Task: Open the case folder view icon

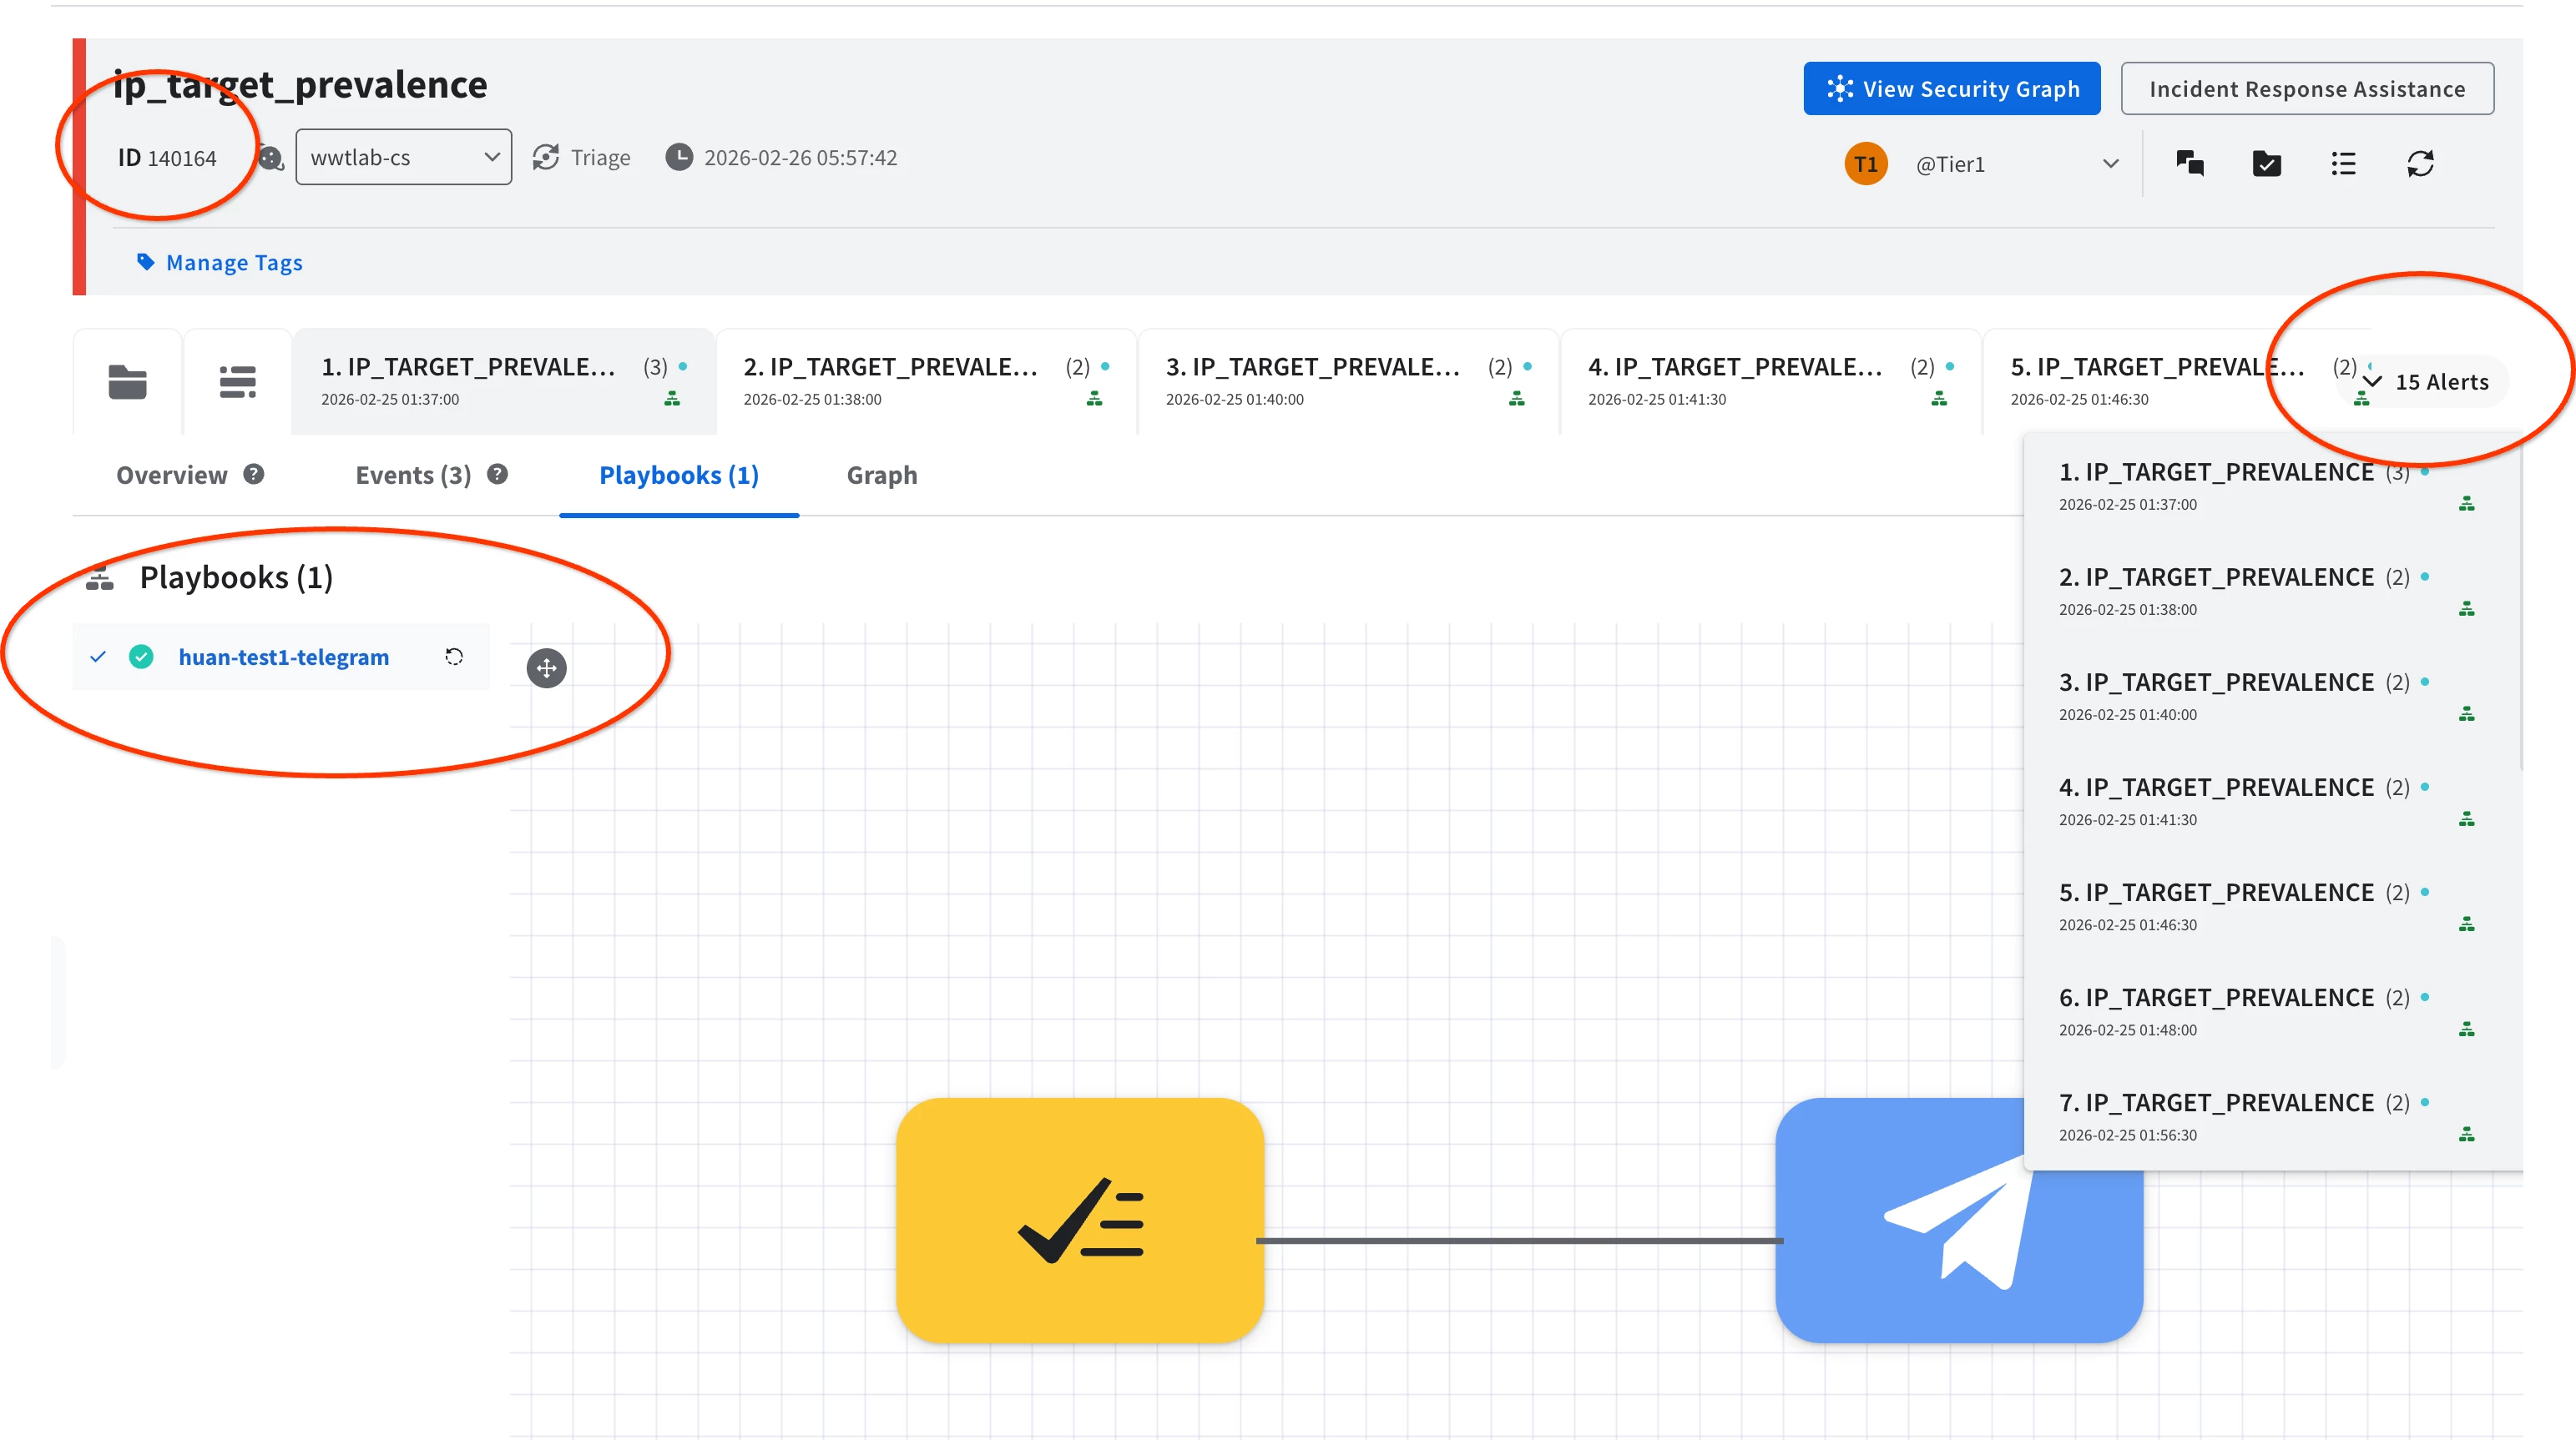Action: click(x=127, y=382)
